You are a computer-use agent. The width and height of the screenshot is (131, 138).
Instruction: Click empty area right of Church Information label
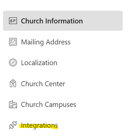click(103, 21)
